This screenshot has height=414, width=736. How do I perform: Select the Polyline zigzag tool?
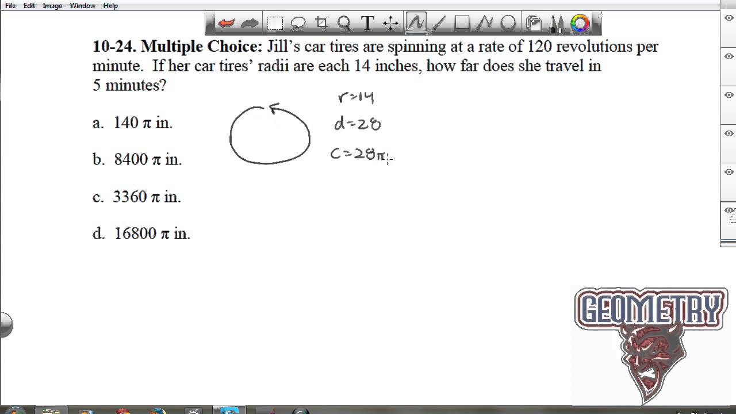485,24
